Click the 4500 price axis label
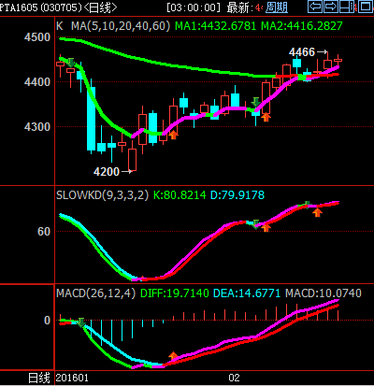 click(37, 37)
